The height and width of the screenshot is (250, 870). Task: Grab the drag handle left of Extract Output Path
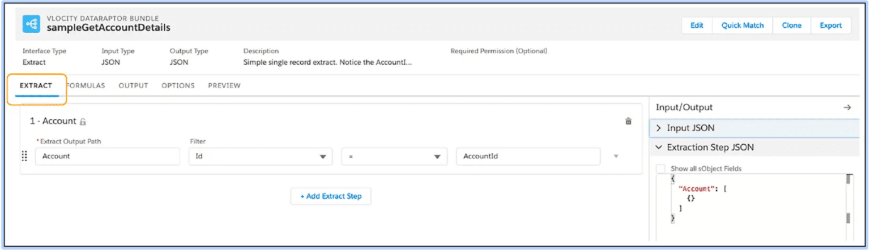point(24,157)
